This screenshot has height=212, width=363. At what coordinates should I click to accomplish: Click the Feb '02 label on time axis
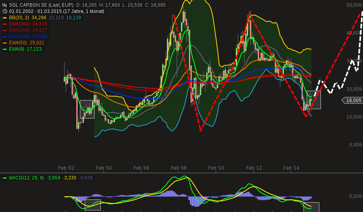tap(66, 168)
